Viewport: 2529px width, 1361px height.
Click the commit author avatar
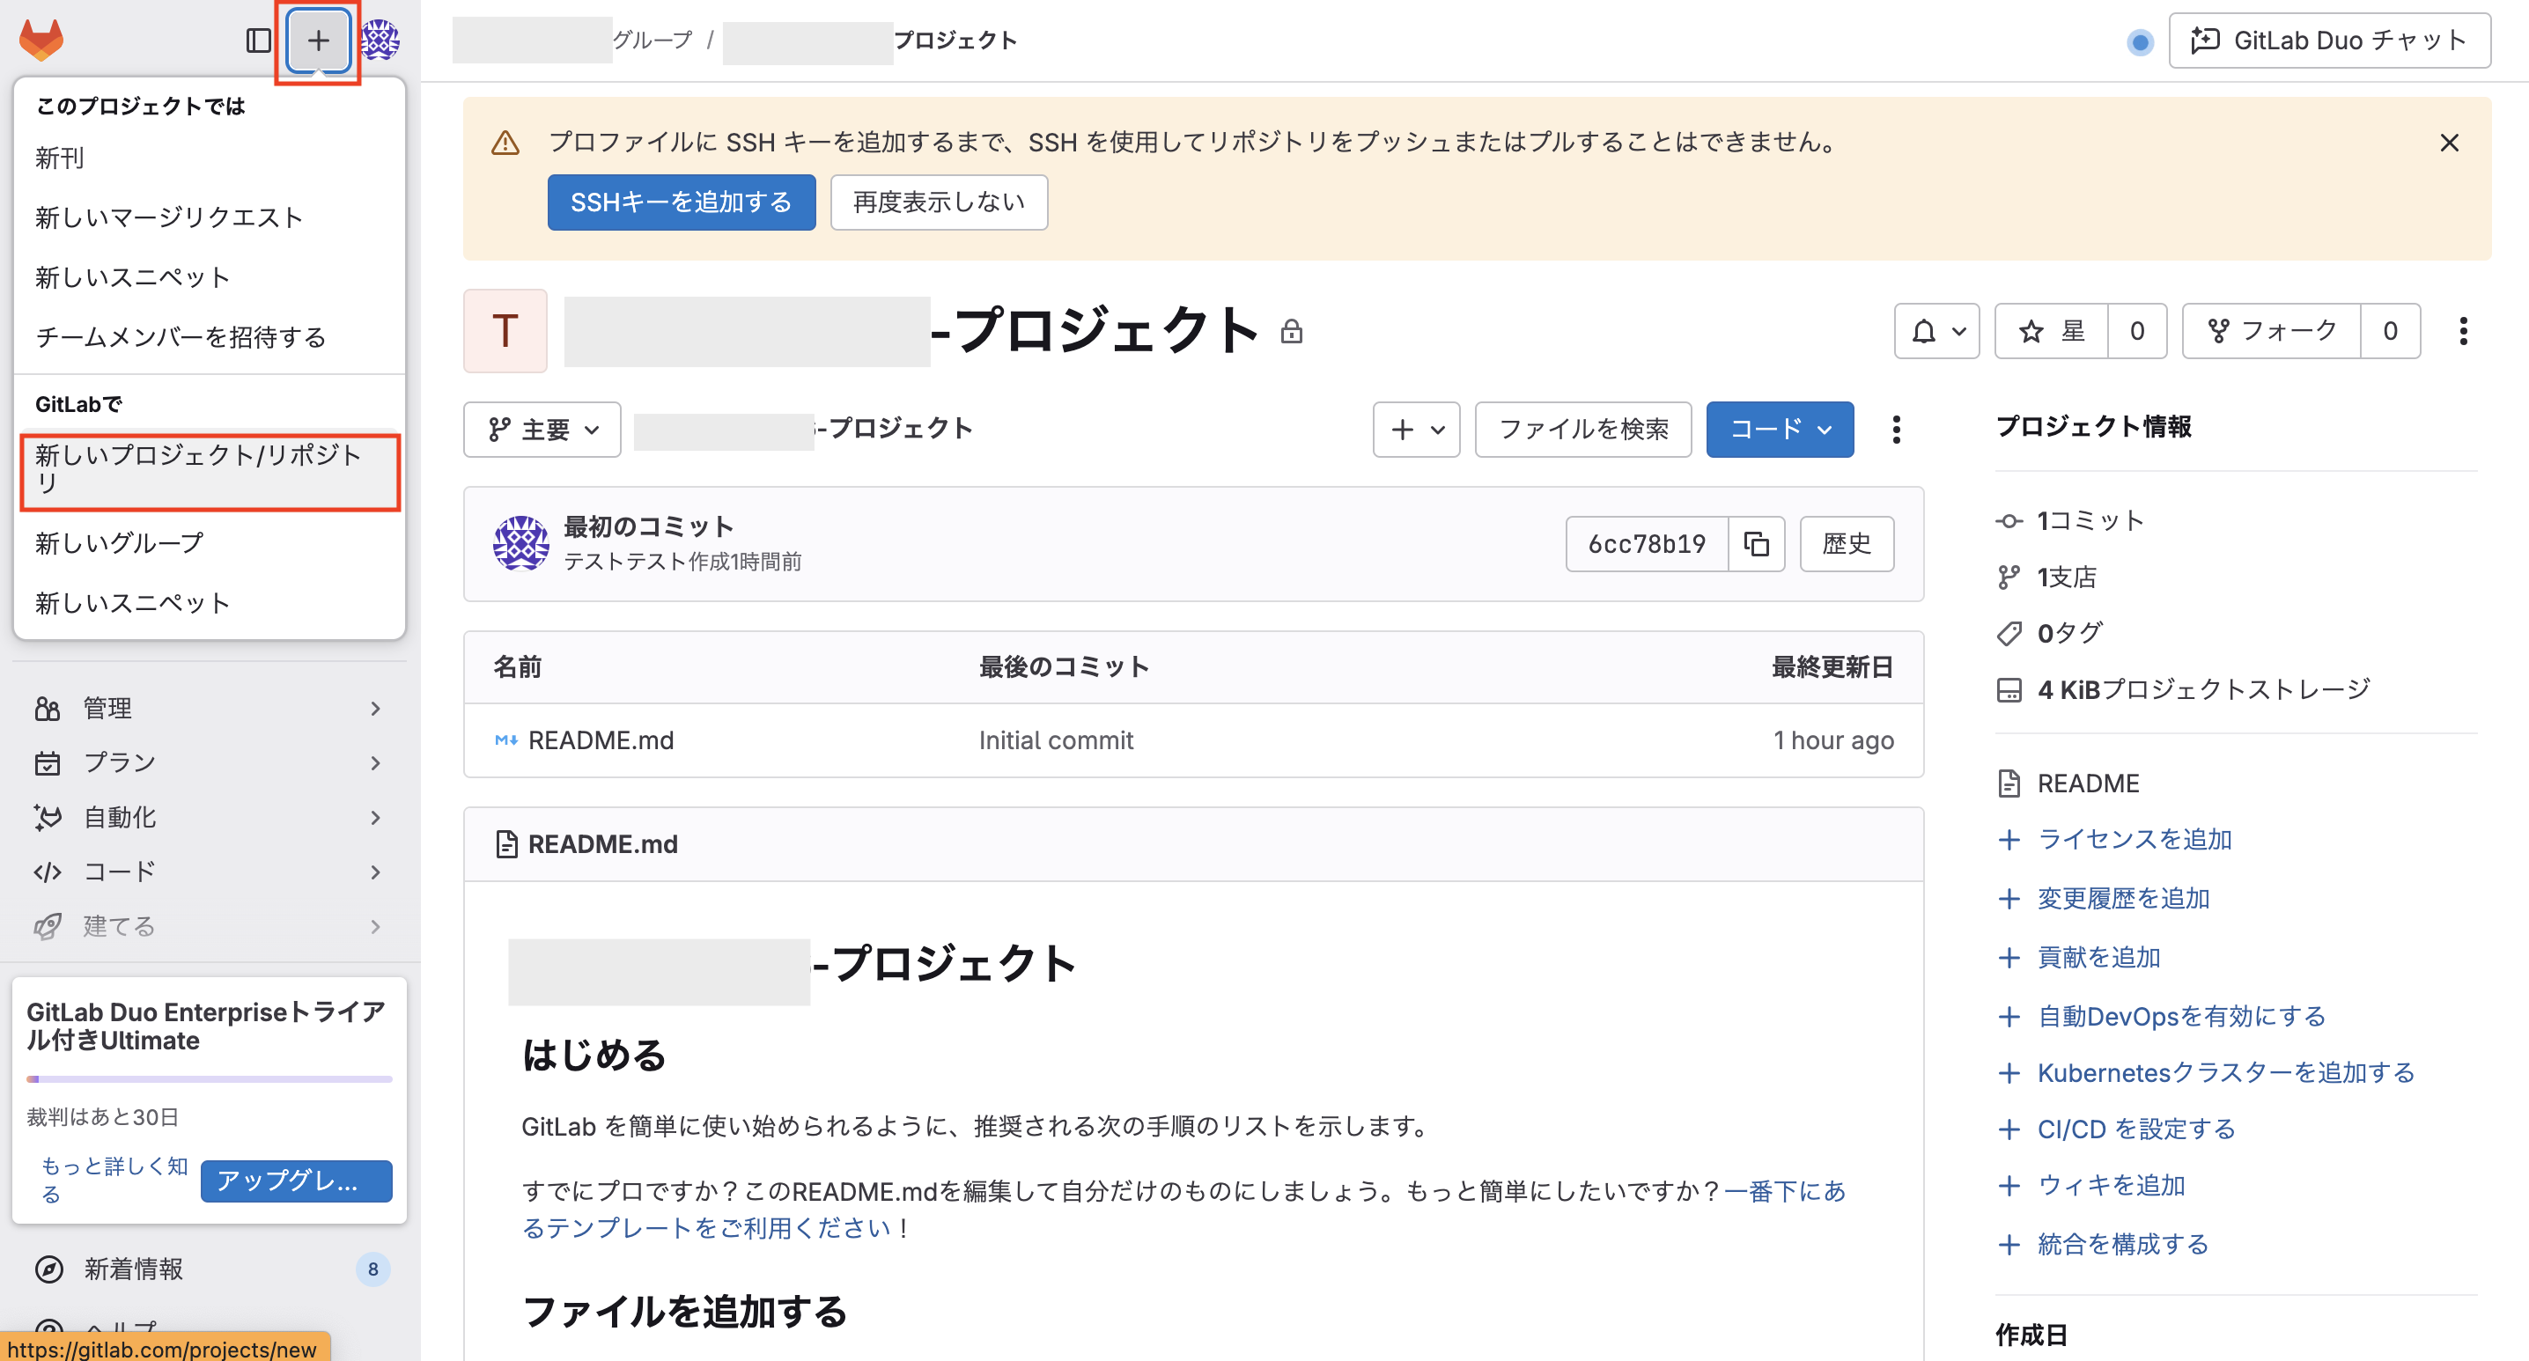point(520,542)
